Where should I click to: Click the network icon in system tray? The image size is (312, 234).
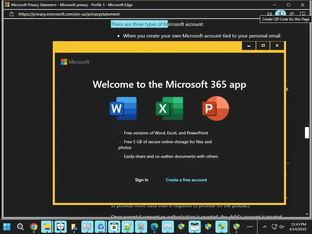click(x=275, y=227)
